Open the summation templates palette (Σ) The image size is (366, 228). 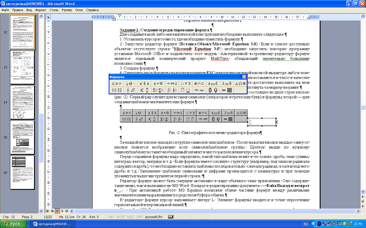(x=158, y=90)
